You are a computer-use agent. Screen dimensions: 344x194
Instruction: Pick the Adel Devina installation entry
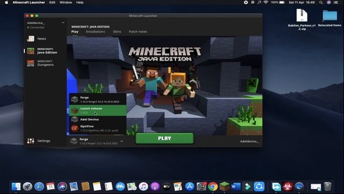pos(98,120)
